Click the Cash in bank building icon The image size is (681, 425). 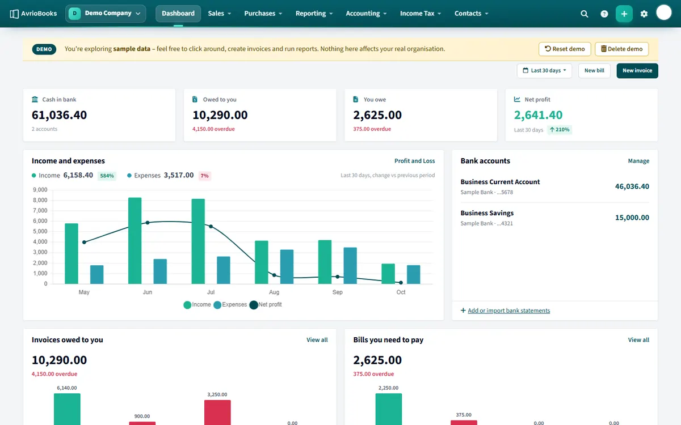click(35, 99)
